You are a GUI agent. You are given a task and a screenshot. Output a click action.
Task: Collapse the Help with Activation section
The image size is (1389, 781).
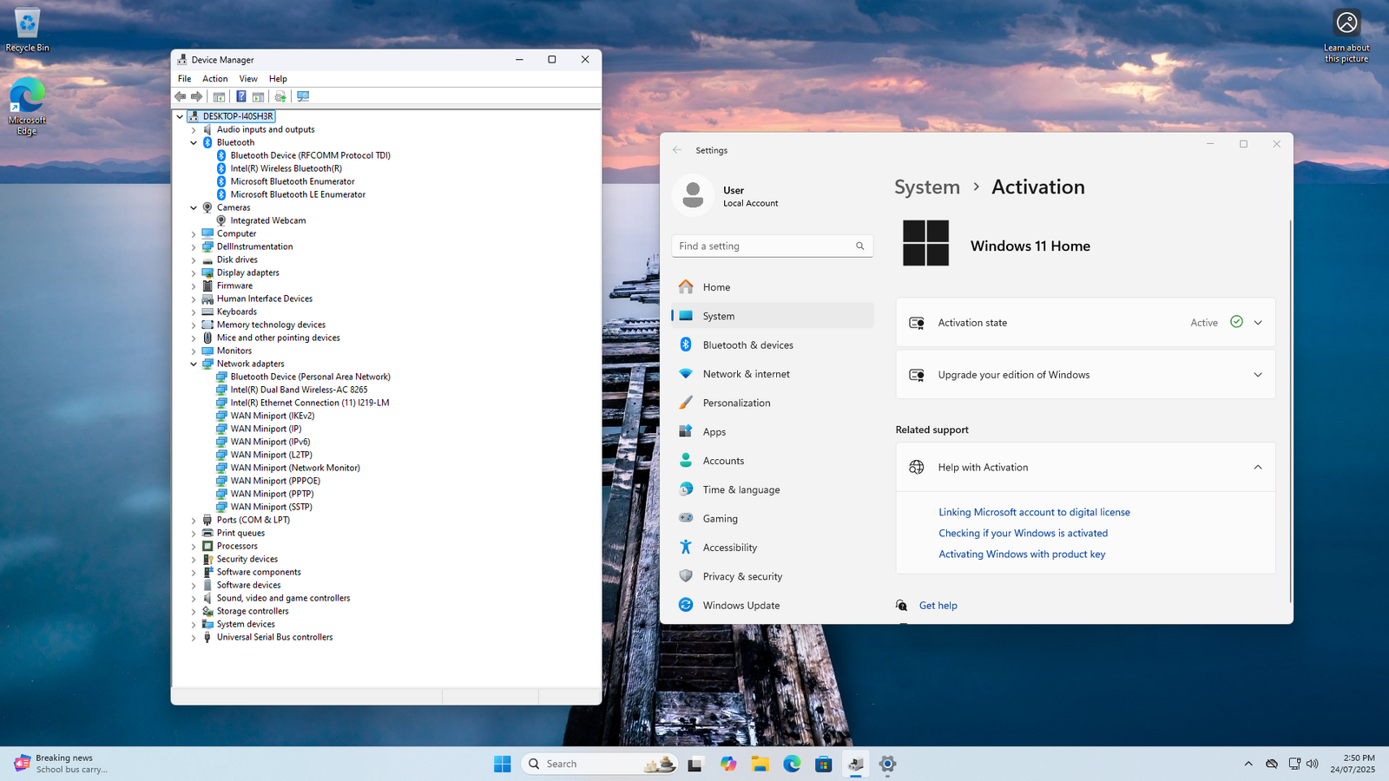[1258, 468]
